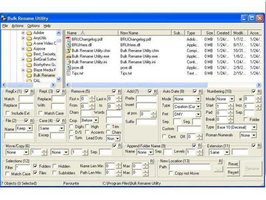Viewport: 266px width, 200px height.
Task: Click the Repl. (3) reset R icon
Action: (x=63, y=92)
